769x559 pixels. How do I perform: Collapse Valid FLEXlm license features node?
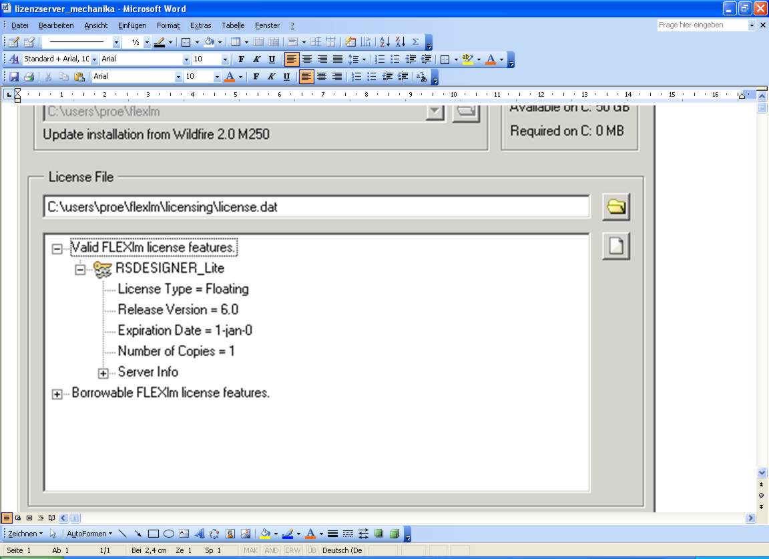(57, 249)
